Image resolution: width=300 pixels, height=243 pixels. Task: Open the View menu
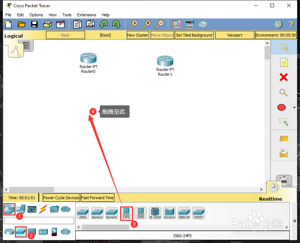coord(52,15)
